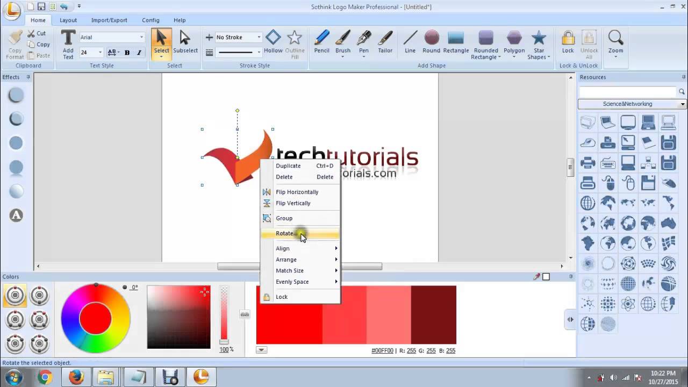Image resolution: width=688 pixels, height=387 pixels.
Task: Choose Duplicate from the context menu
Action: 300,166
